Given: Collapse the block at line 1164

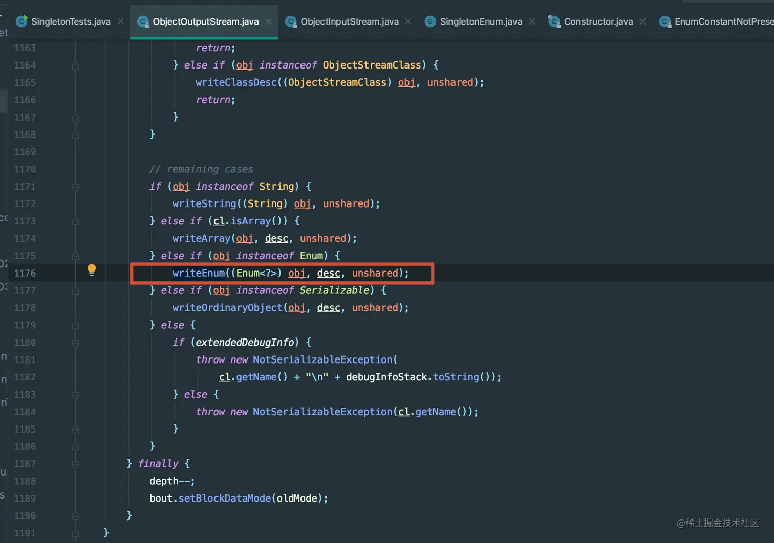Looking at the screenshot, I should point(75,65).
